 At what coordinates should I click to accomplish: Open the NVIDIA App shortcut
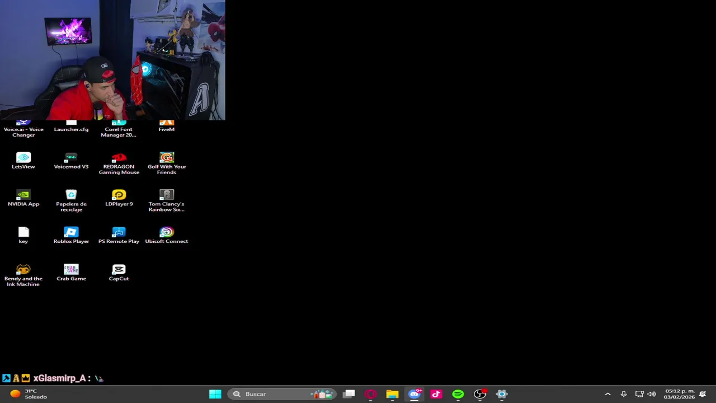click(23, 198)
